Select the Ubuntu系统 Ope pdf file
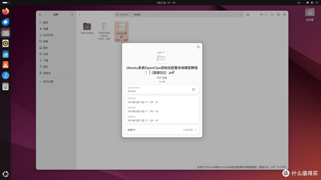Viewport: 321px width, 180px height. 121,32
